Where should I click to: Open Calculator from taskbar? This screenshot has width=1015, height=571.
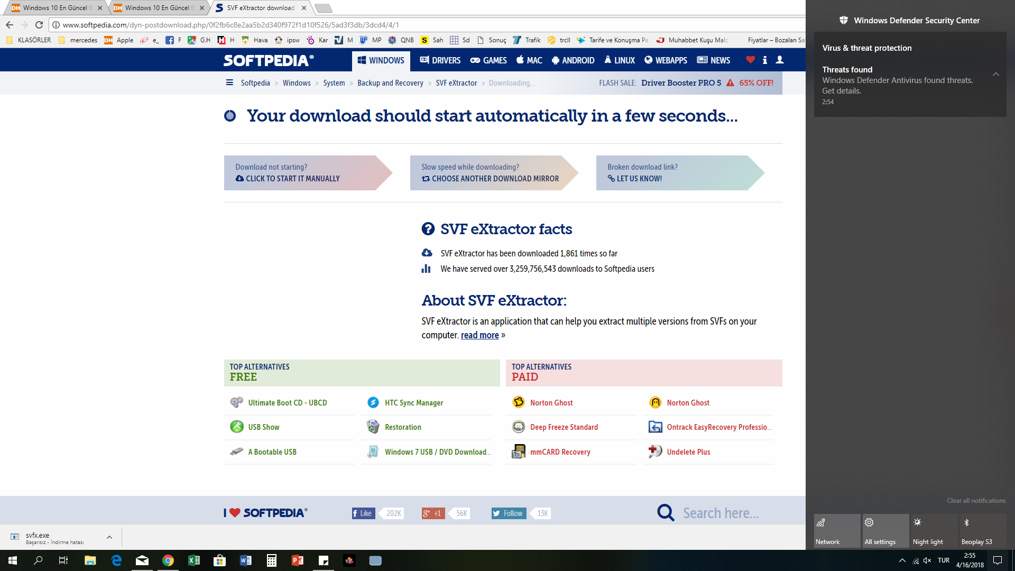(271, 560)
